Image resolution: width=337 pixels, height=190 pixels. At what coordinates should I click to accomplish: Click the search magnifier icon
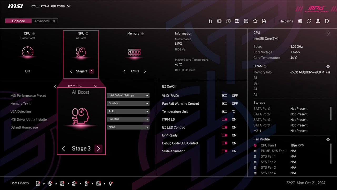(309, 21)
